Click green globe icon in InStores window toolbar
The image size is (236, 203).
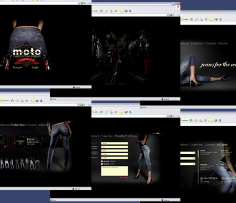pos(191,120)
